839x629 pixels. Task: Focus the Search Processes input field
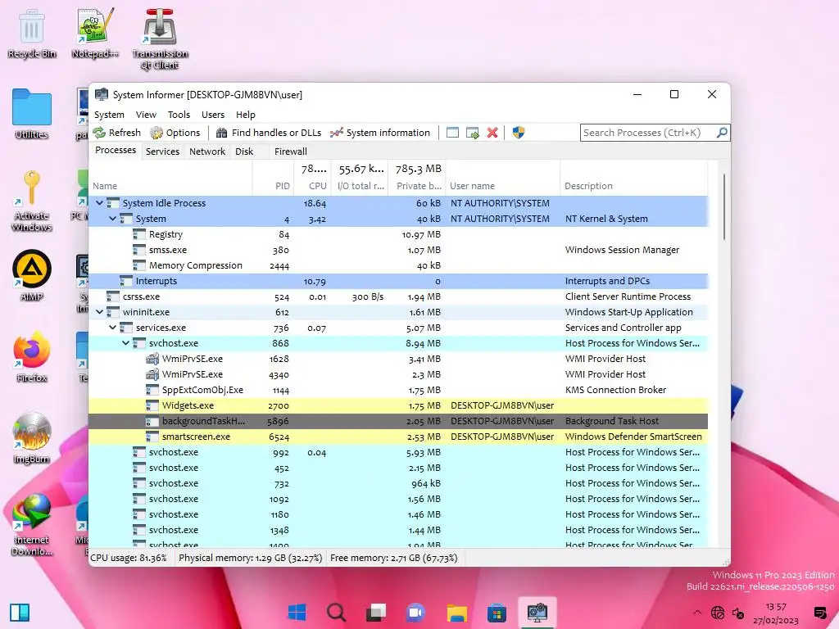pyautogui.click(x=648, y=133)
